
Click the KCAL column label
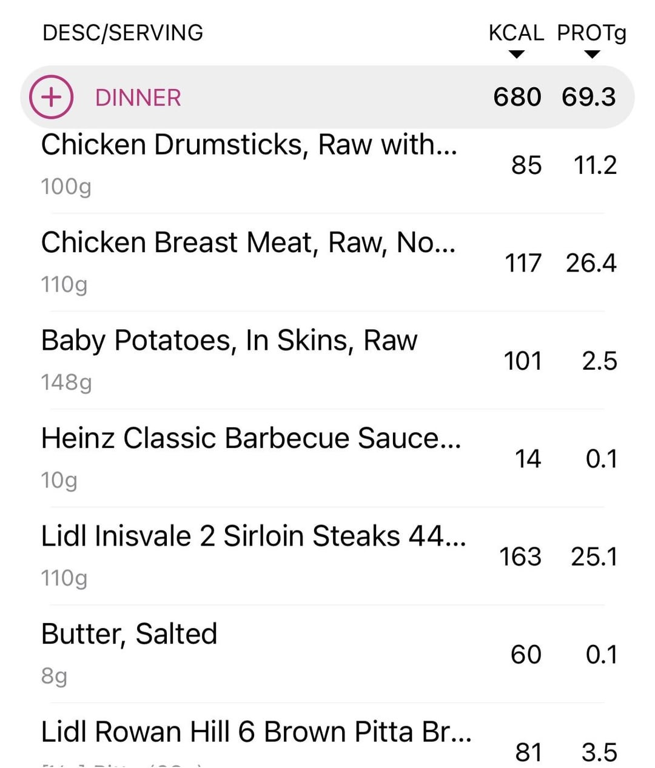click(516, 33)
